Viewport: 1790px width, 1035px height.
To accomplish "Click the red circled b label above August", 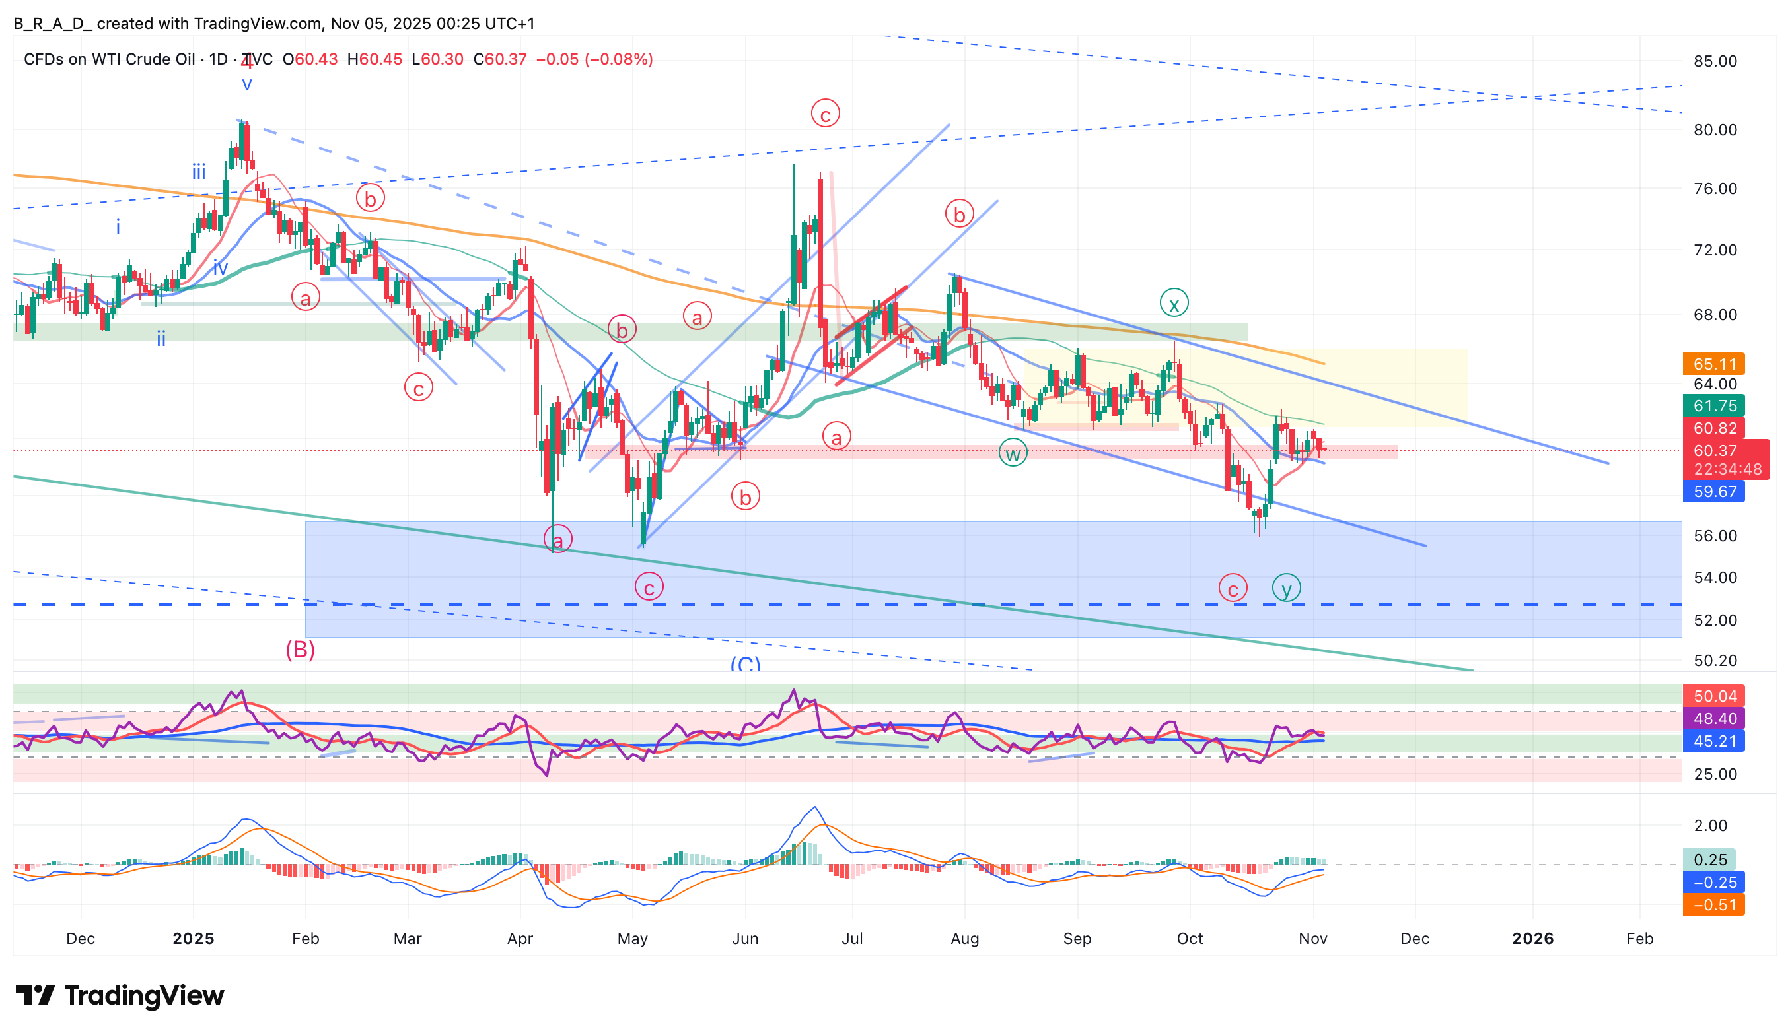I will pos(959,214).
